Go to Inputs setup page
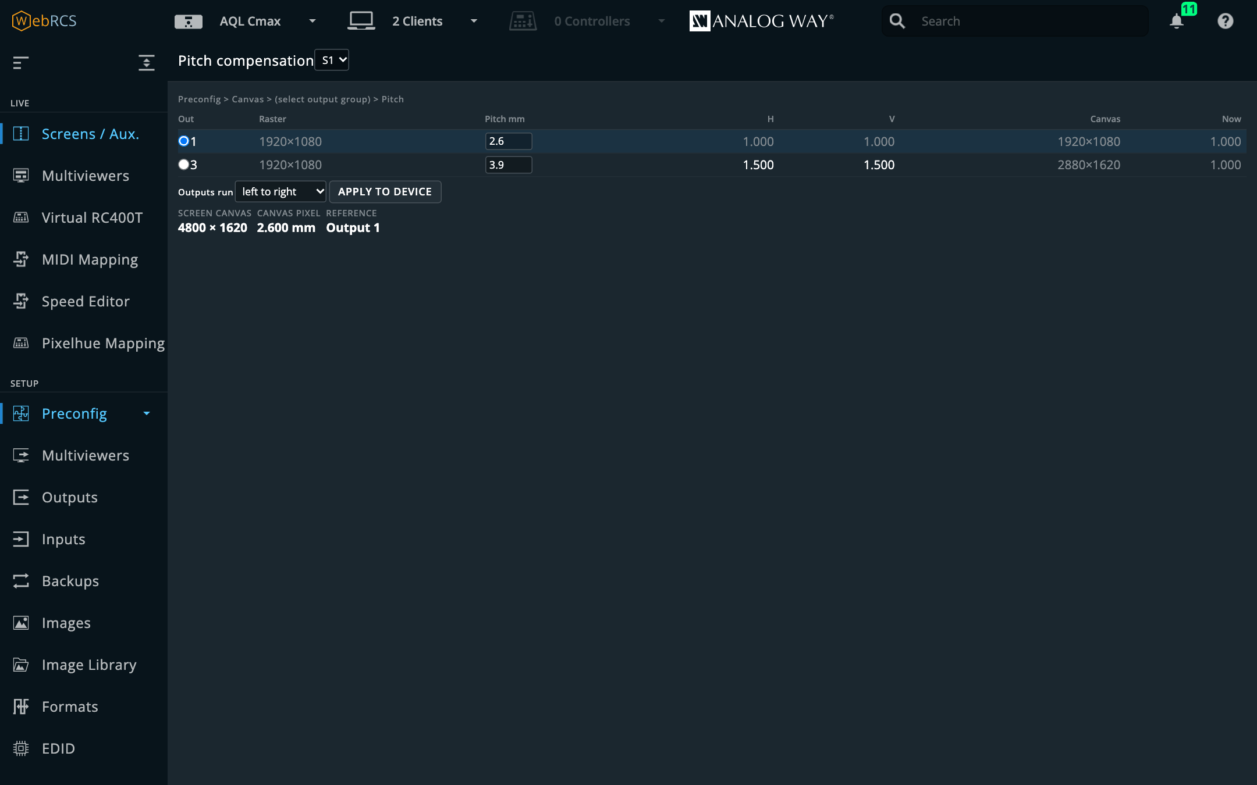1257x785 pixels. [84, 539]
